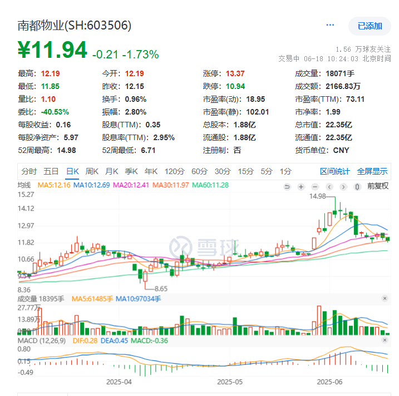
Task: Switch to the 30分 chart
Action: pyautogui.click(x=223, y=171)
